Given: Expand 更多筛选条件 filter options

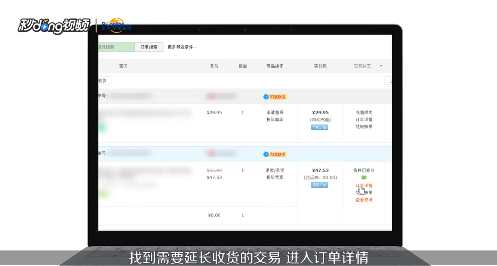Looking at the screenshot, I should 182,47.
